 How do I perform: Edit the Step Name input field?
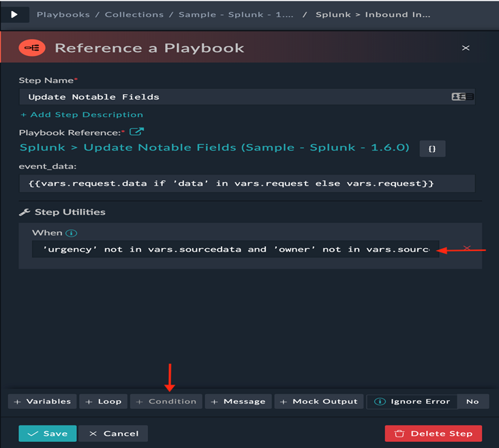click(x=247, y=97)
